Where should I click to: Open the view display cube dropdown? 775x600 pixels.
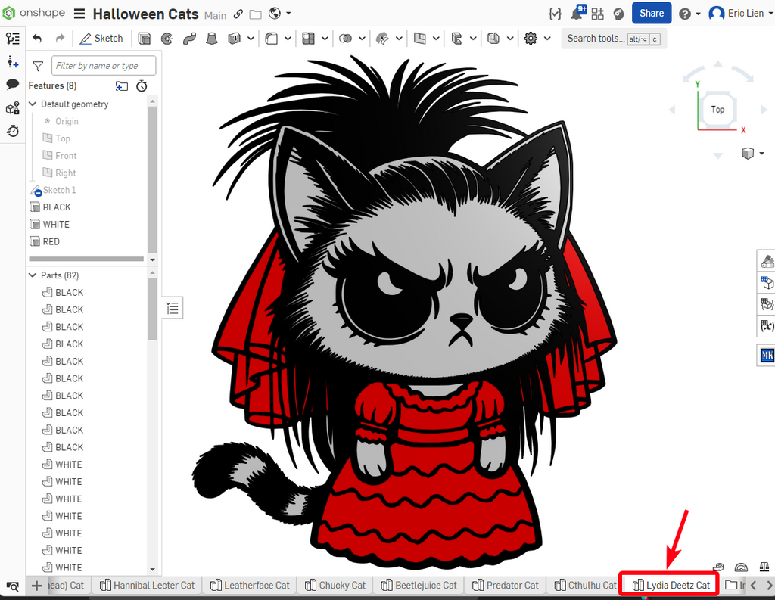(x=753, y=153)
